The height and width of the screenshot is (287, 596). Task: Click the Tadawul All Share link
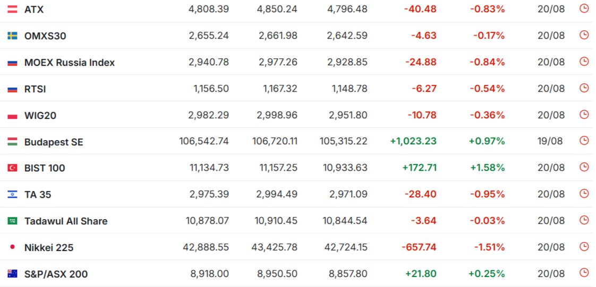pyautogui.click(x=66, y=221)
